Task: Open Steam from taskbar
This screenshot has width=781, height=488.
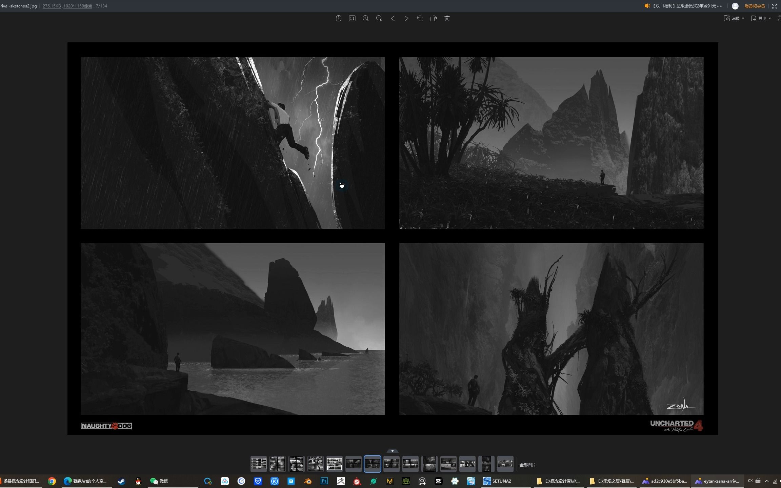Action: [121, 481]
